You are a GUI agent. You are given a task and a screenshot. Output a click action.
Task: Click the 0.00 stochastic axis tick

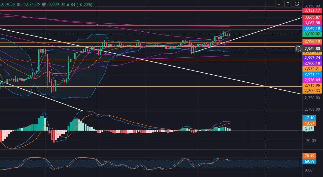pos(308,170)
